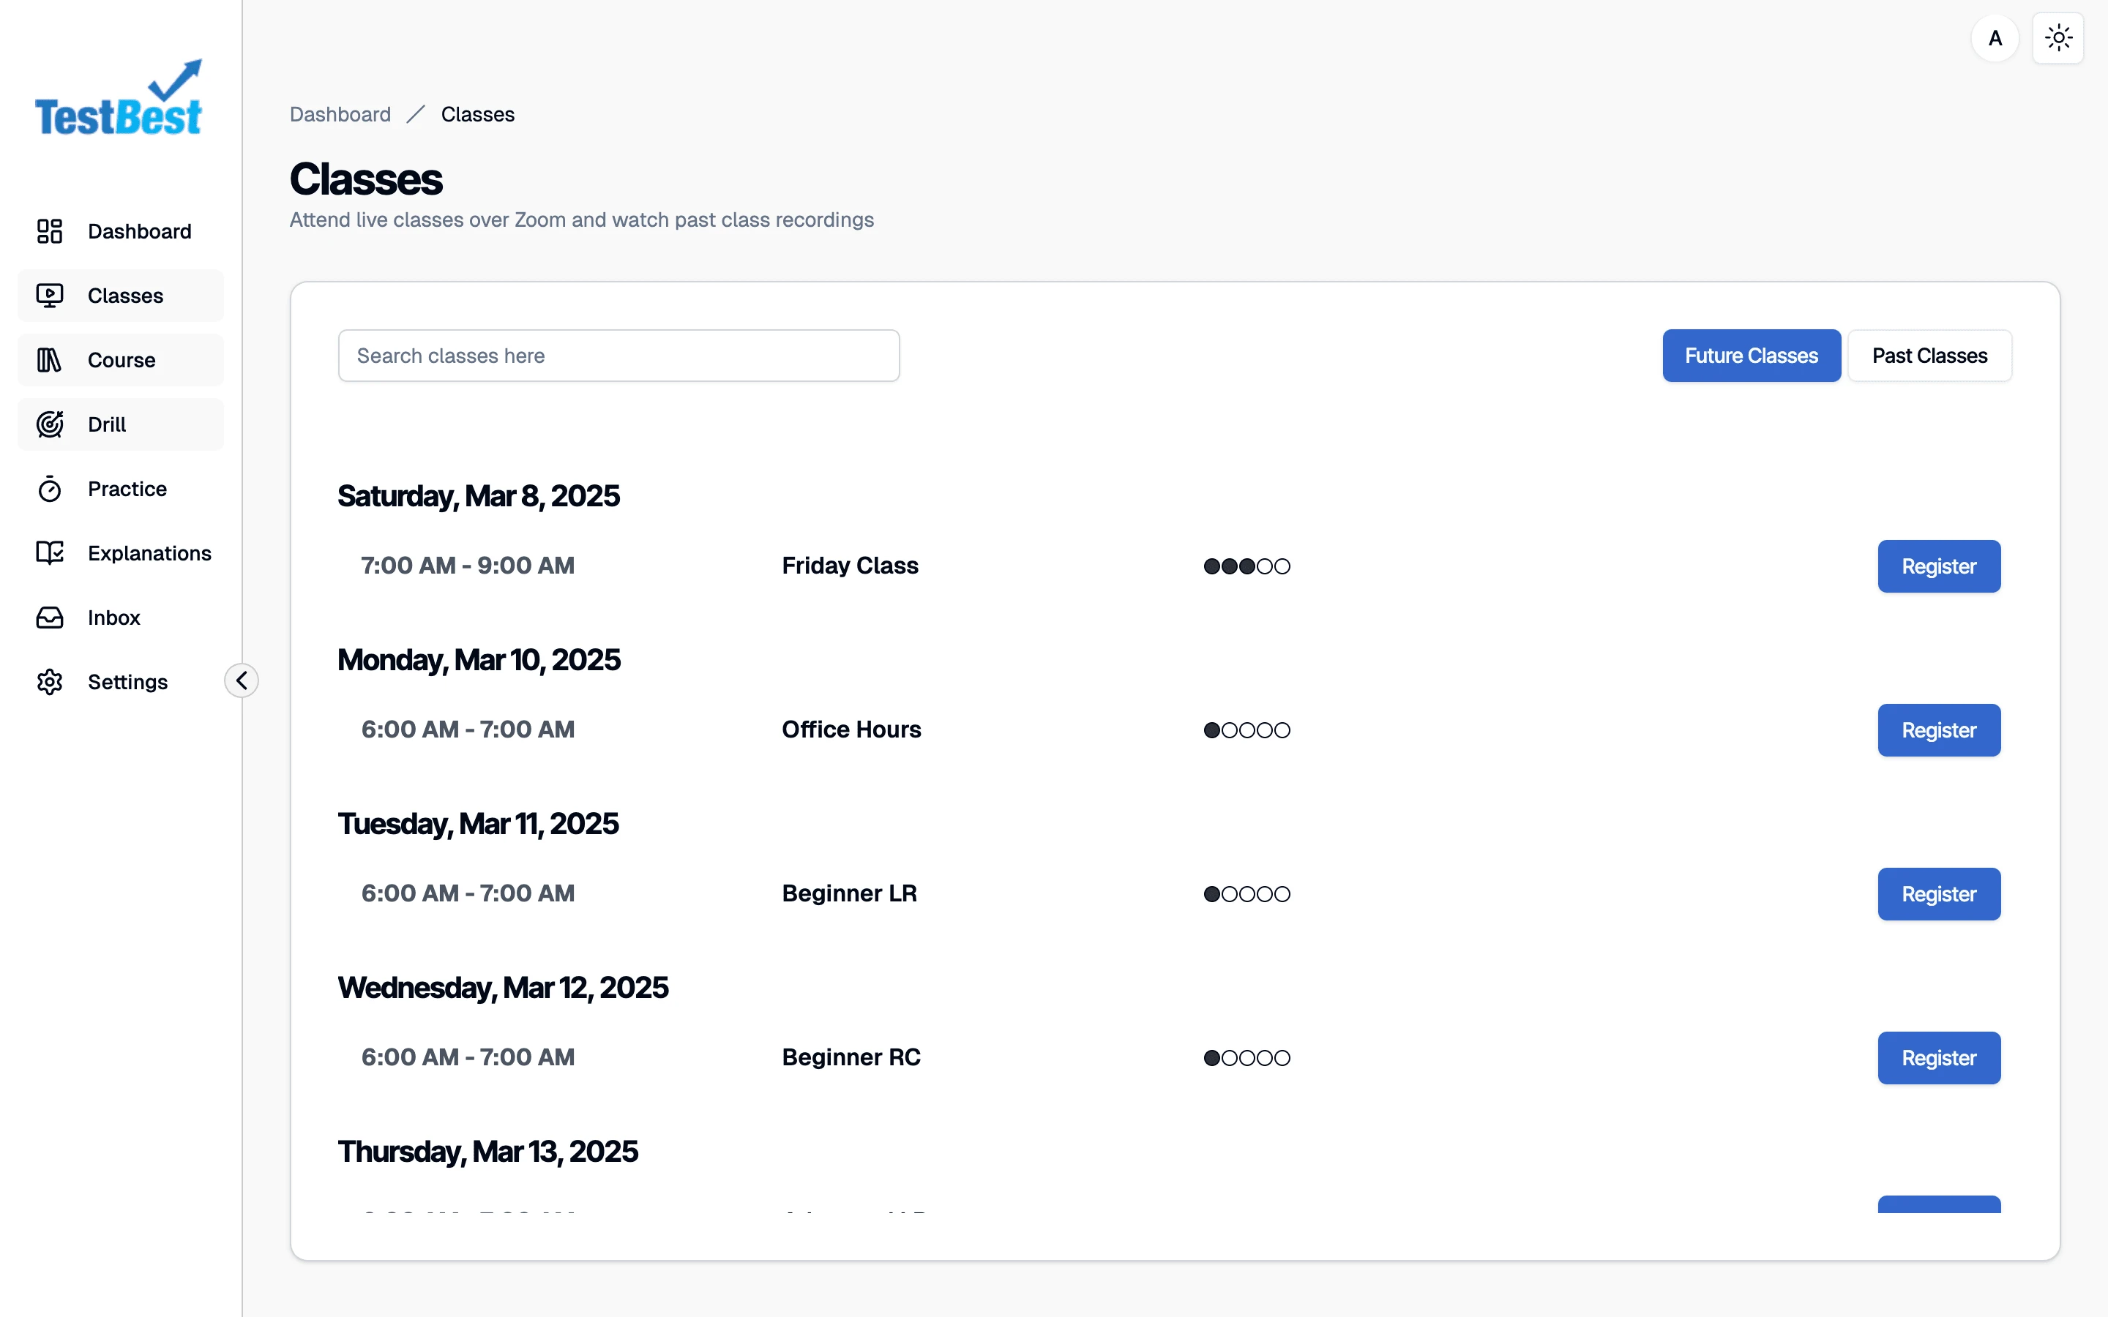
Task: Register for Beginner LR on Mar 11
Action: tap(1938, 893)
